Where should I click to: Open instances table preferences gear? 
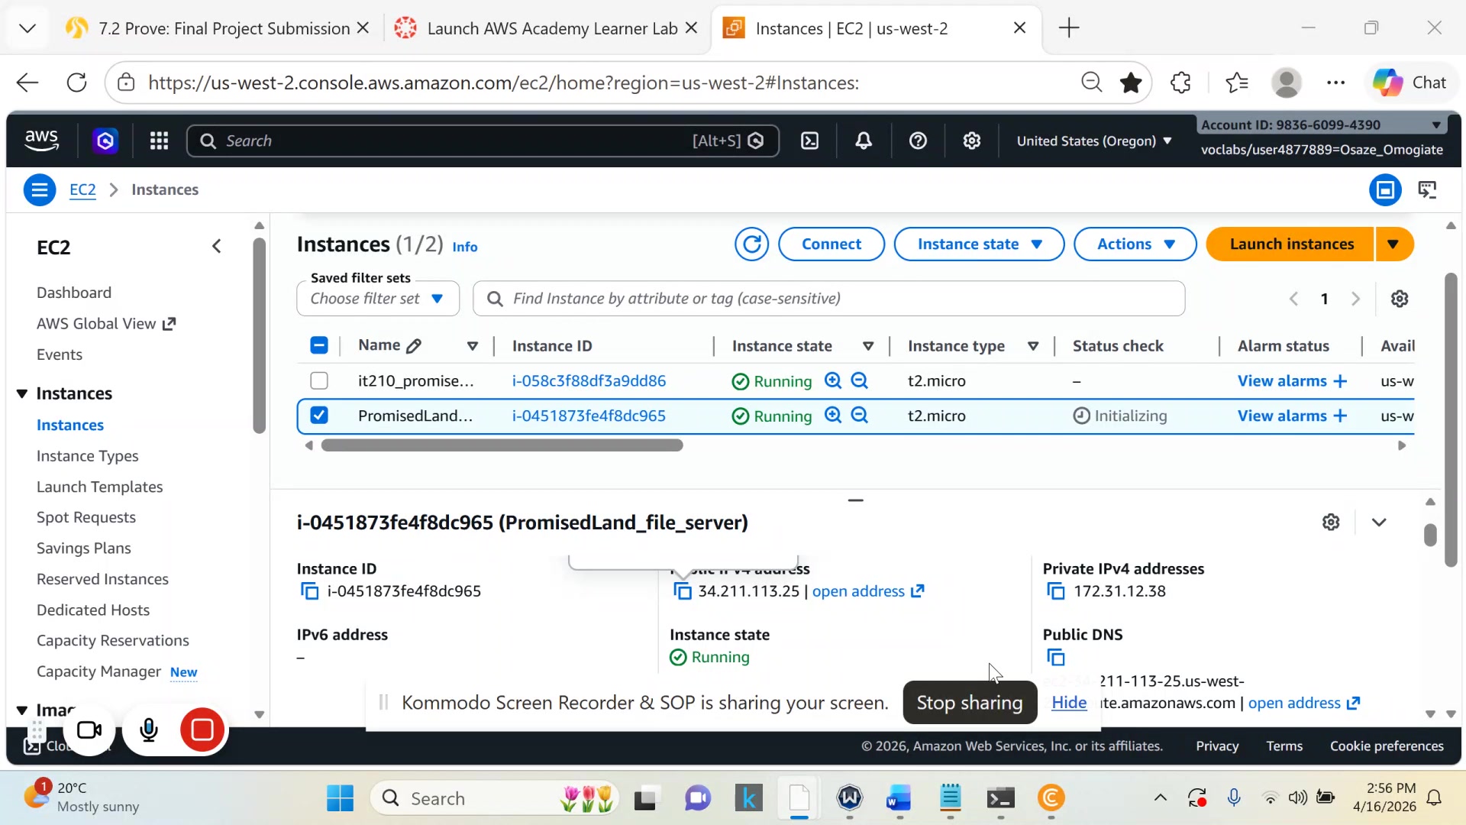(1399, 299)
